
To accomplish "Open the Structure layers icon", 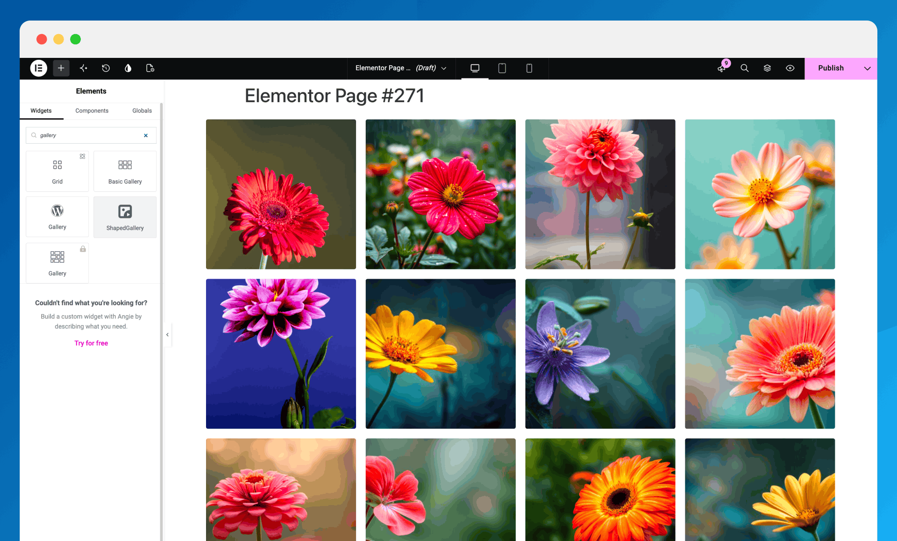I will (767, 68).
